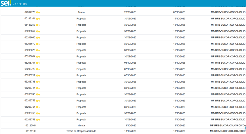
Task: Select MF-RFB-SUCOR-COPOL-DILIC in row 65208665
Action: (x=228, y=38)
